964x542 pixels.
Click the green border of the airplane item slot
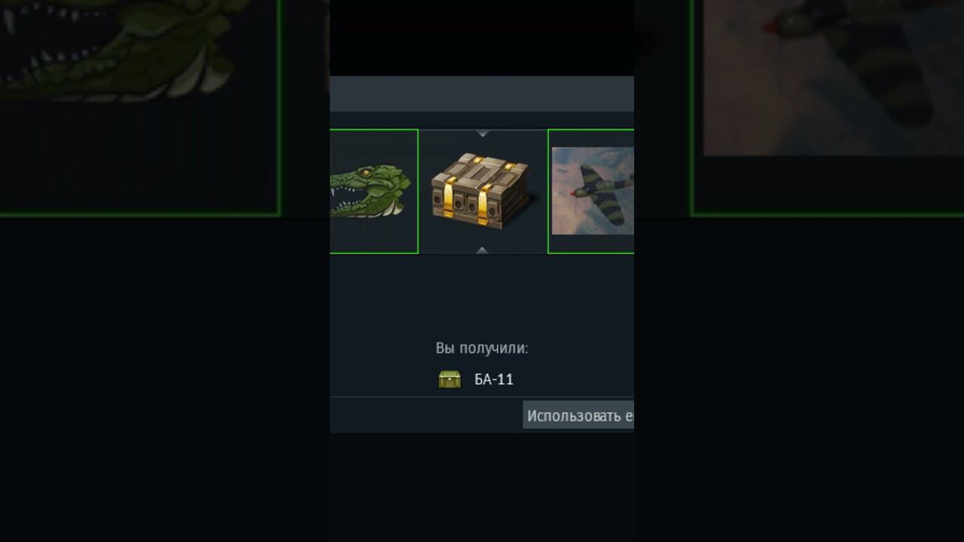[548, 191]
